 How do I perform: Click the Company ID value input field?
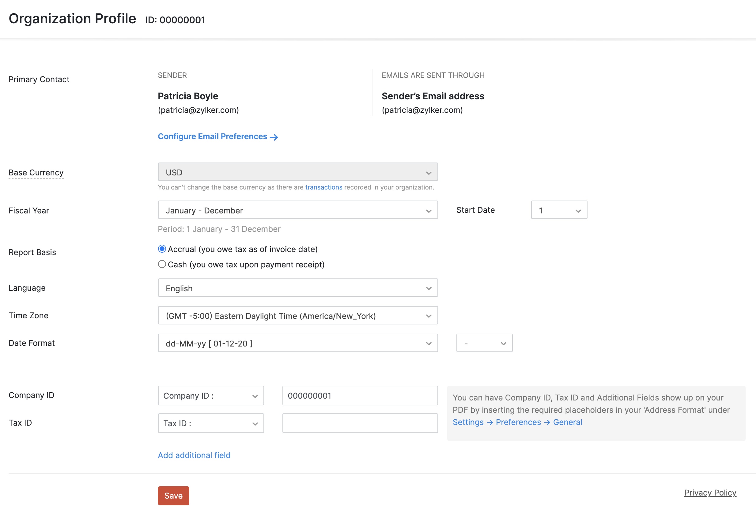(x=360, y=396)
